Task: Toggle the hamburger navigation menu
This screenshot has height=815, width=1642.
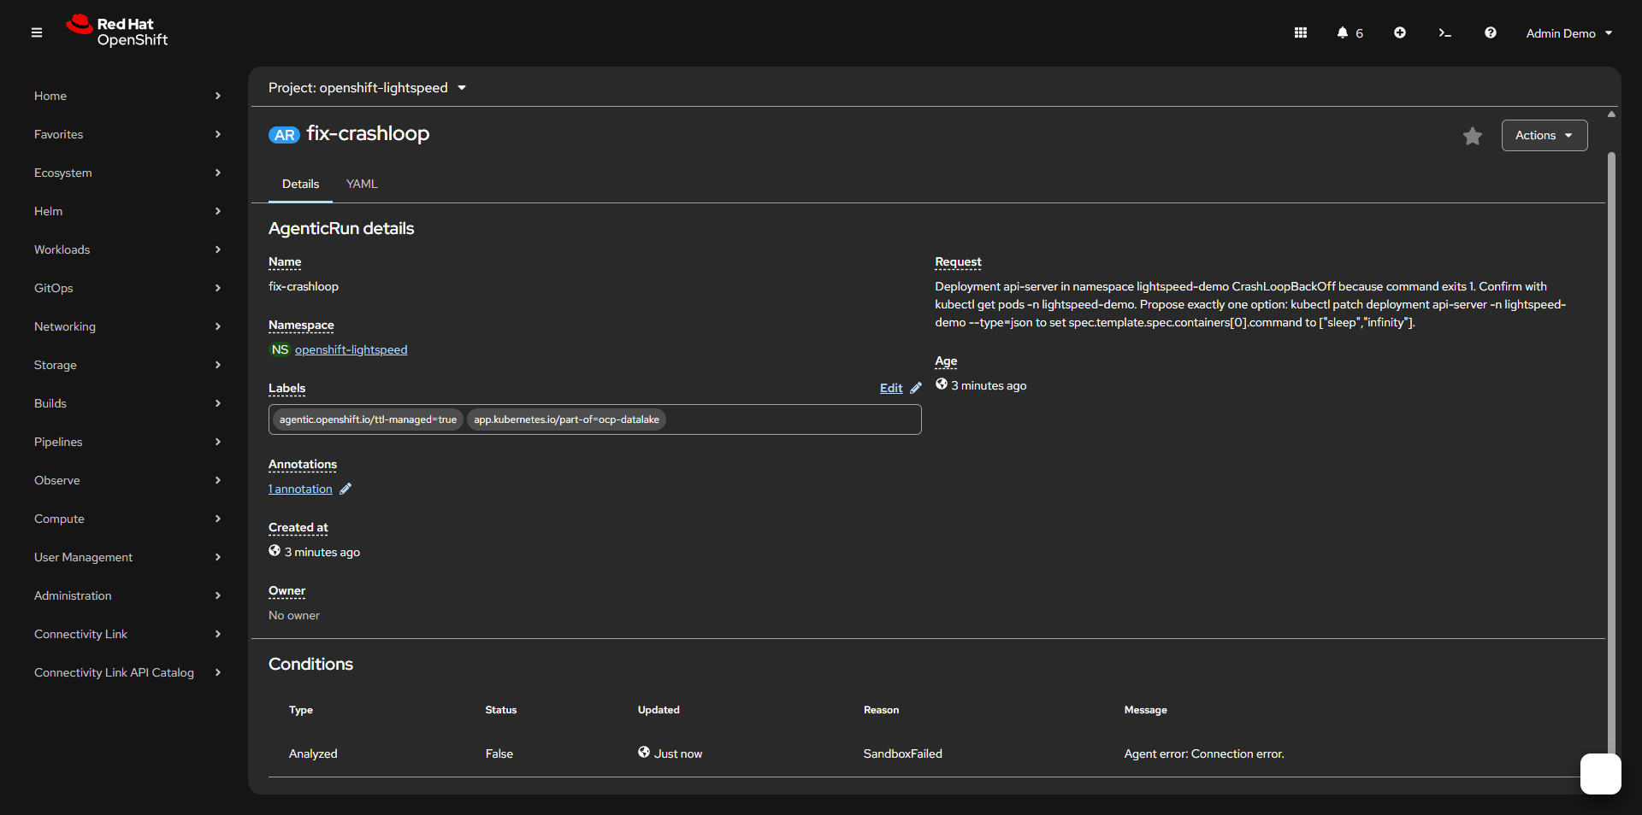Action: (37, 32)
